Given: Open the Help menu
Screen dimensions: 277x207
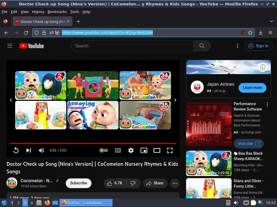Looking at the screenshot, I should (86, 12).
